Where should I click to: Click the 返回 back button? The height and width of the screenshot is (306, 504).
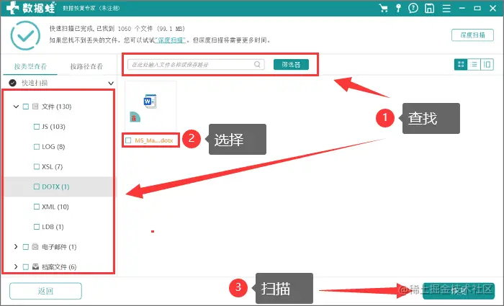pos(45,291)
